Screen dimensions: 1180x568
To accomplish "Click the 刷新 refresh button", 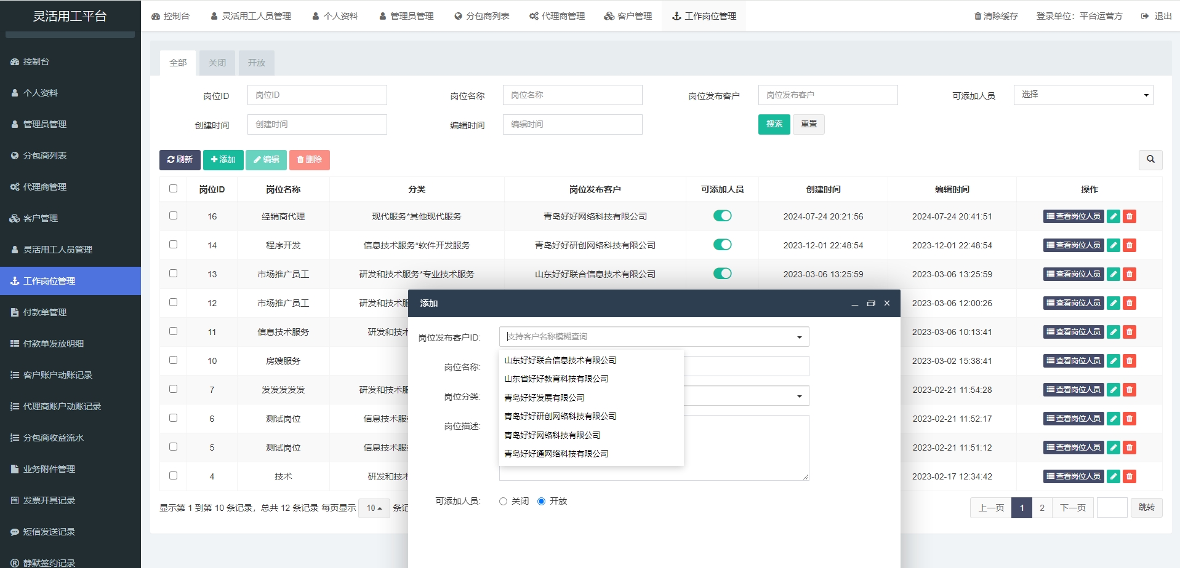I will point(180,160).
